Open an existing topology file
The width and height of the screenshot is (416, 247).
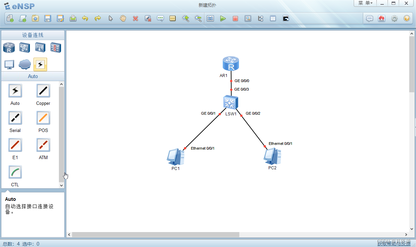pyautogui.click(x=35, y=18)
